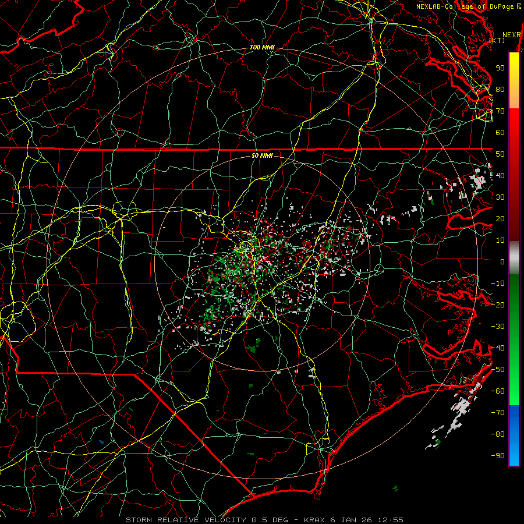This screenshot has height=524, width=524.
Task: Click the 6 JAN 26 date in caption
Action: [x=353, y=520]
